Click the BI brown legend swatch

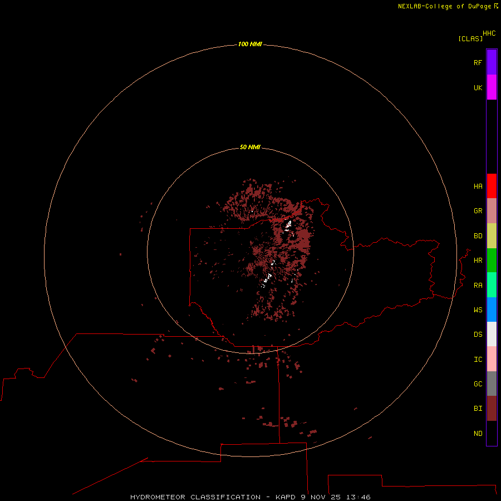point(492,409)
